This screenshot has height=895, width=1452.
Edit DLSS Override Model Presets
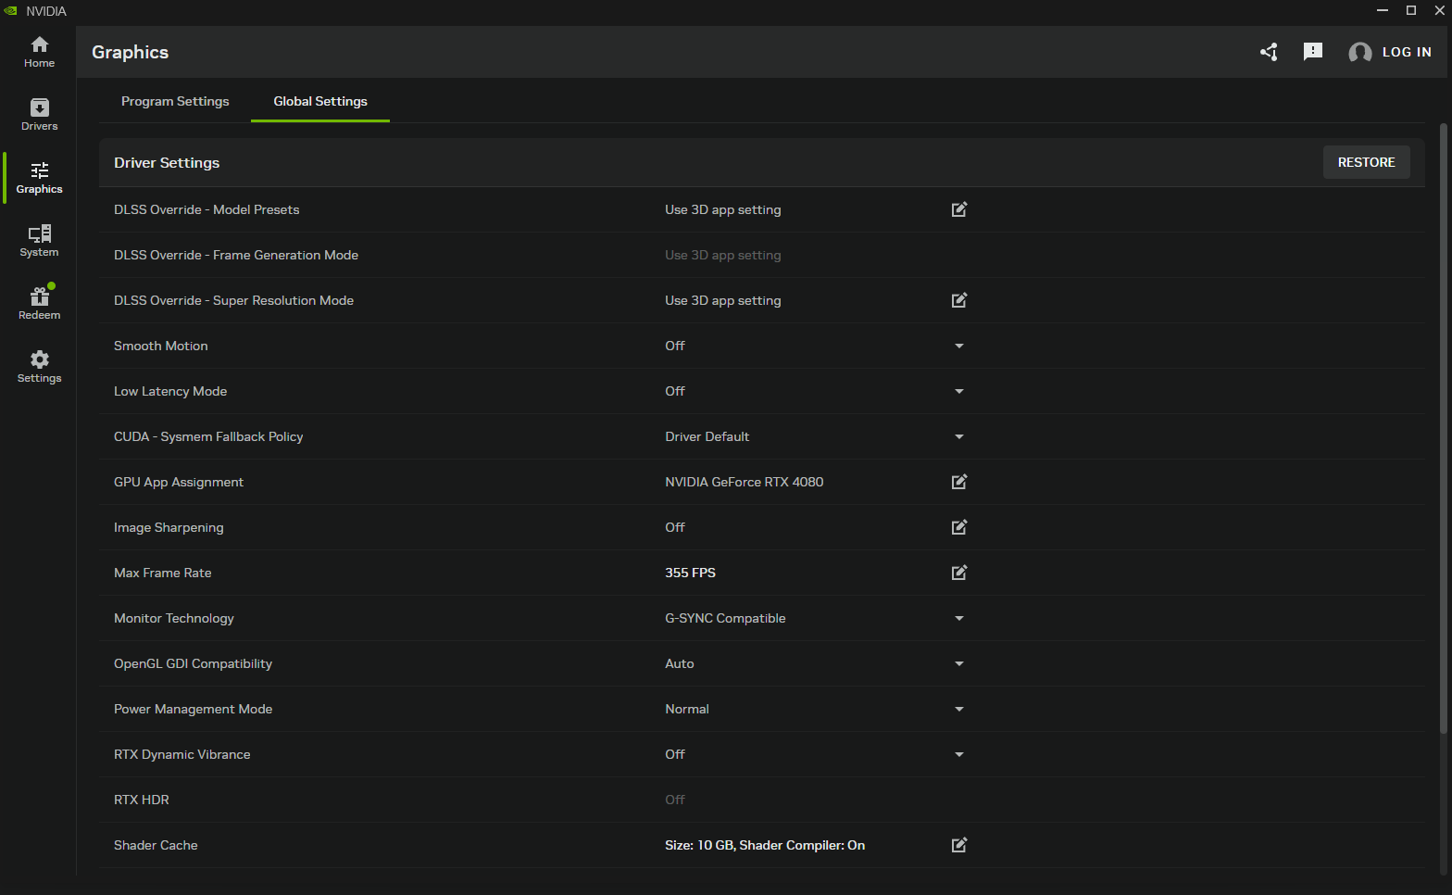(x=959, y=209)
